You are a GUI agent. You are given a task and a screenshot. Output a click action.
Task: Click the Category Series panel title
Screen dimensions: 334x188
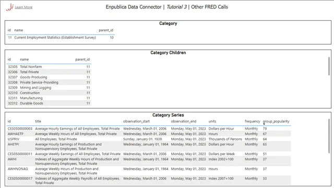point(168,115)
